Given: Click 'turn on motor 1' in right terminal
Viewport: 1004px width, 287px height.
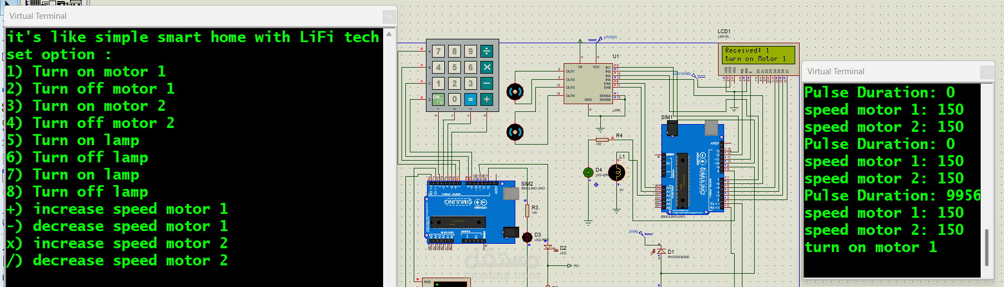Looking at the screenshot, I should (x=871, y=247).
